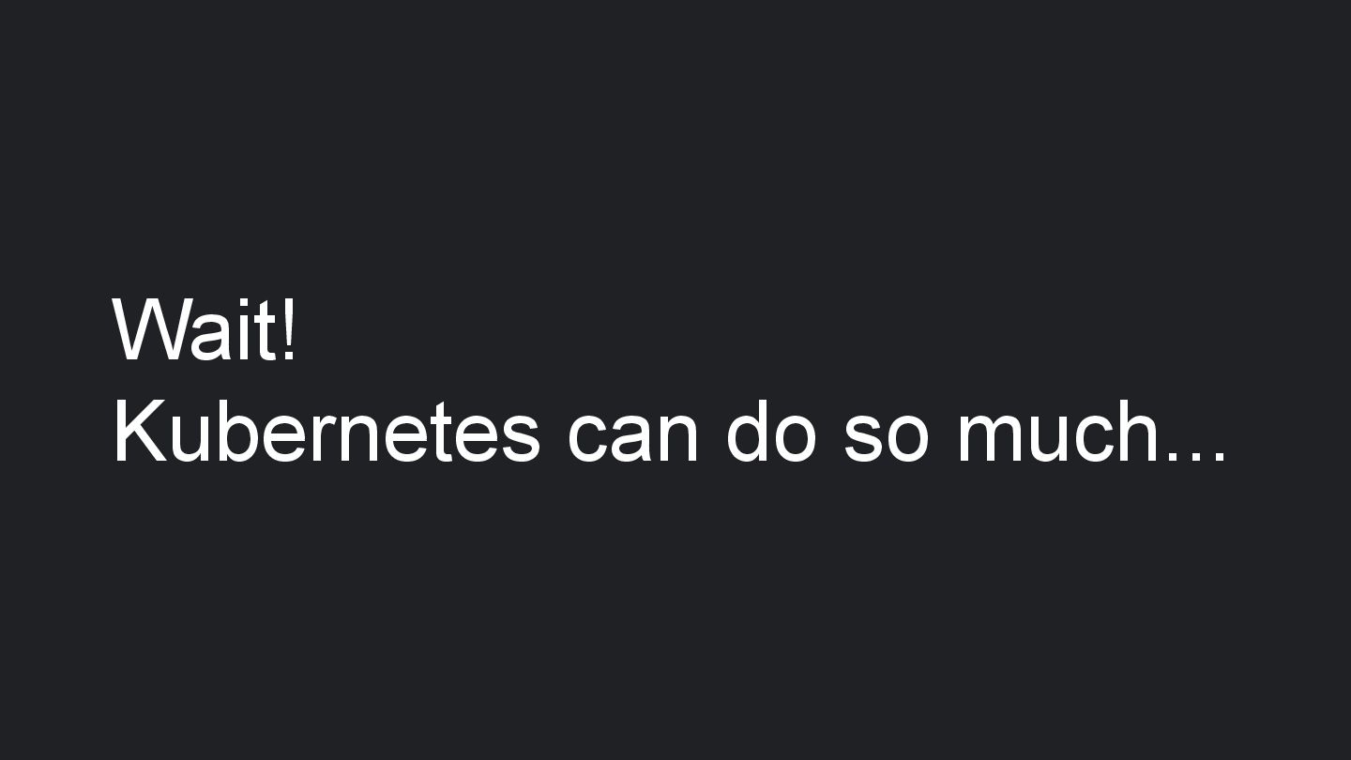Screen dimensions: 1351x760
Task: Click the word "Kubernetes"
Action: 326,433
